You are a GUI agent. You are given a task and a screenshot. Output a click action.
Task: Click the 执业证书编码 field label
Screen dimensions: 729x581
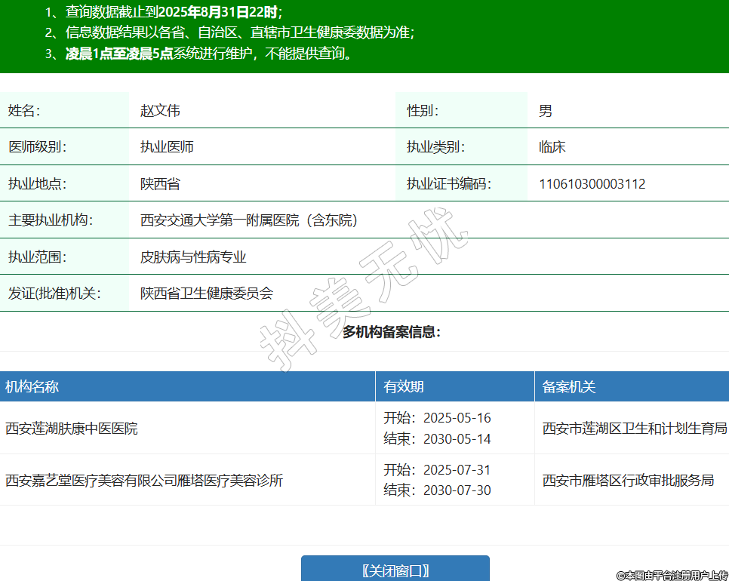click(x=448, y=184)
